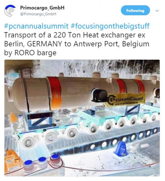Toggle the Following button
Viewport: 165px width, 181px height.
pos(135,10)
